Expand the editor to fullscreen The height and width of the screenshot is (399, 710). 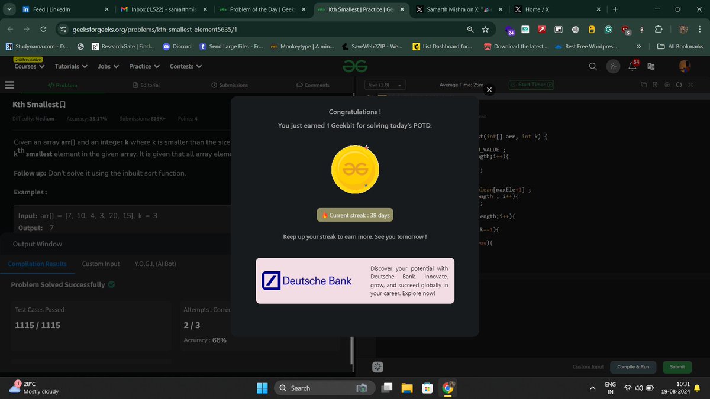point(690,85)
